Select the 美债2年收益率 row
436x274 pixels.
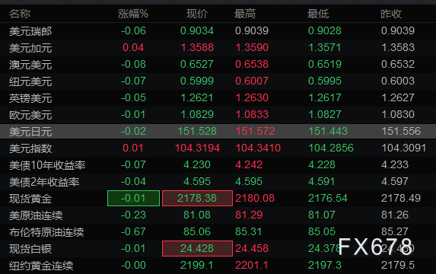[218, 181]
